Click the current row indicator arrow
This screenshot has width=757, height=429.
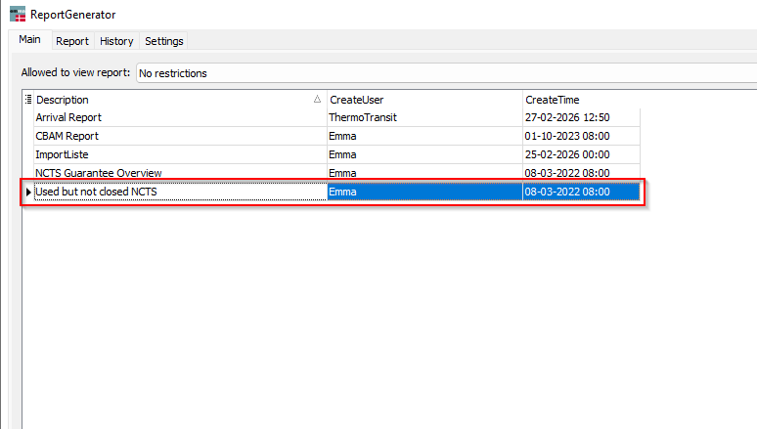[x=27, y=192]
